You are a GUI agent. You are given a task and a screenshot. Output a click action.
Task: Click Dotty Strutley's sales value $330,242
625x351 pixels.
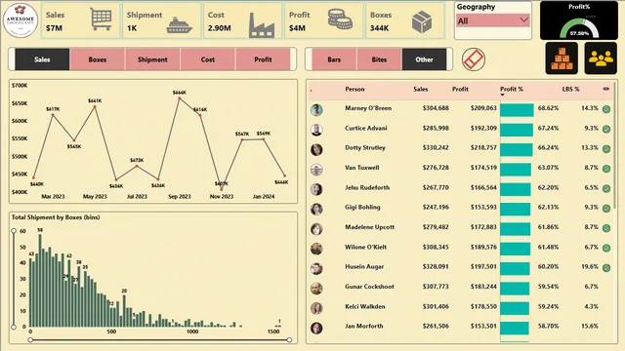point(436,147)
